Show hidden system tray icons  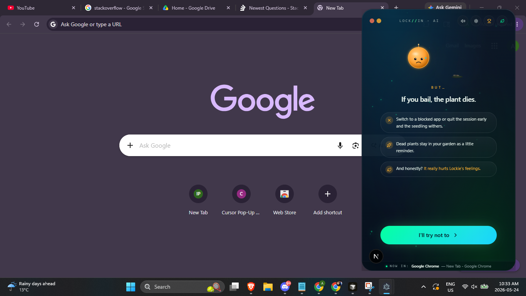point(424,287)
